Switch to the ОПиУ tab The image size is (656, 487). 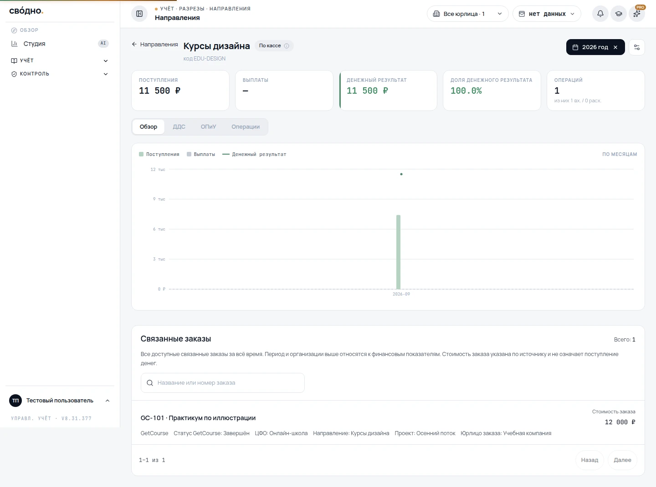pyautogui.click(x=208, y=127)
